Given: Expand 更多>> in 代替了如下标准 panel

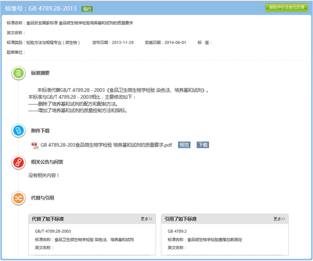Looking at the screenshot, I should (x=146, y=219).
